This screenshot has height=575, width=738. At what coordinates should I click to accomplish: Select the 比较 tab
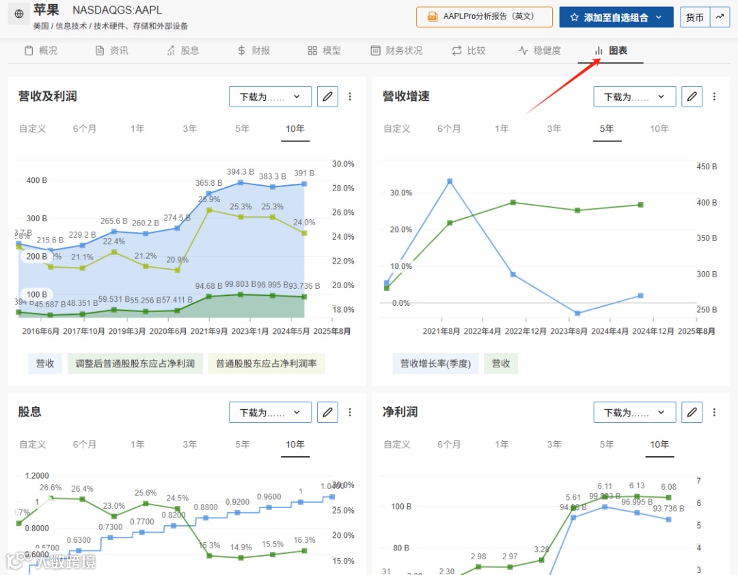click(x=469, y=51)
